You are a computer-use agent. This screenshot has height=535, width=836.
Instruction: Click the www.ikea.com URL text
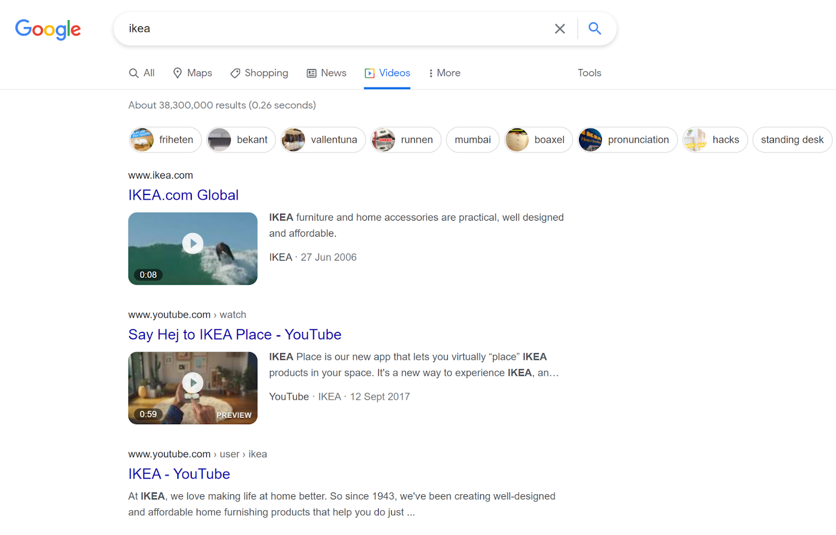(x=161, y=176)
